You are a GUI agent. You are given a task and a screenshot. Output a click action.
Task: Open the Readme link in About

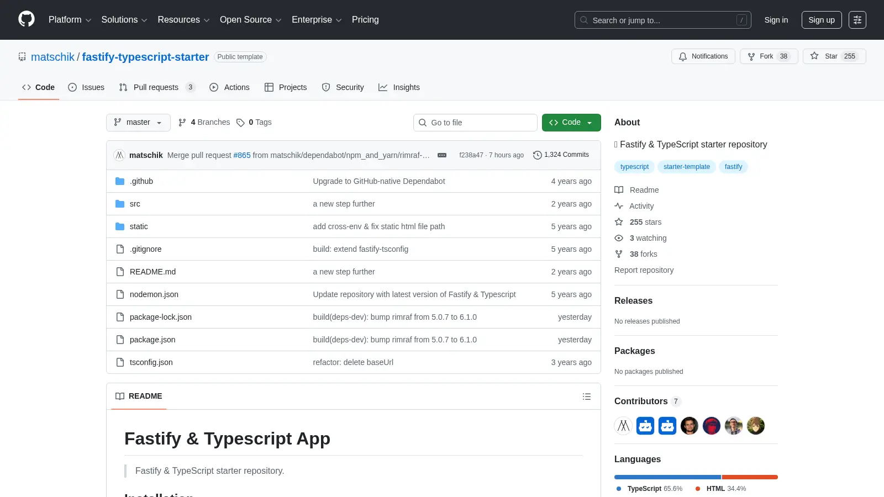[x=636, y=190]
